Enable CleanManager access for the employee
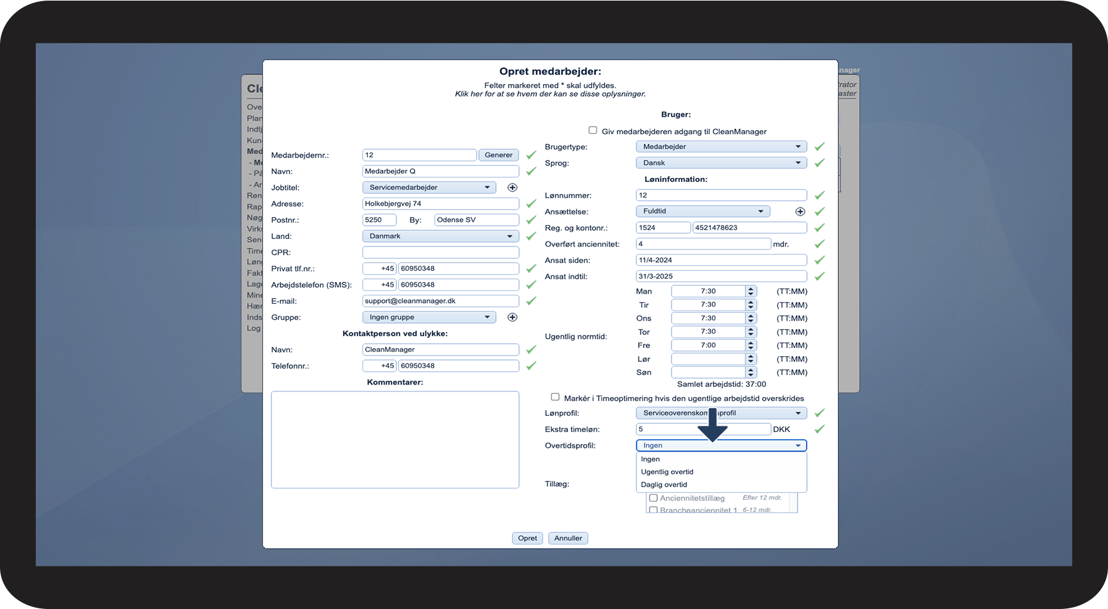 click(x=593, y=130)
